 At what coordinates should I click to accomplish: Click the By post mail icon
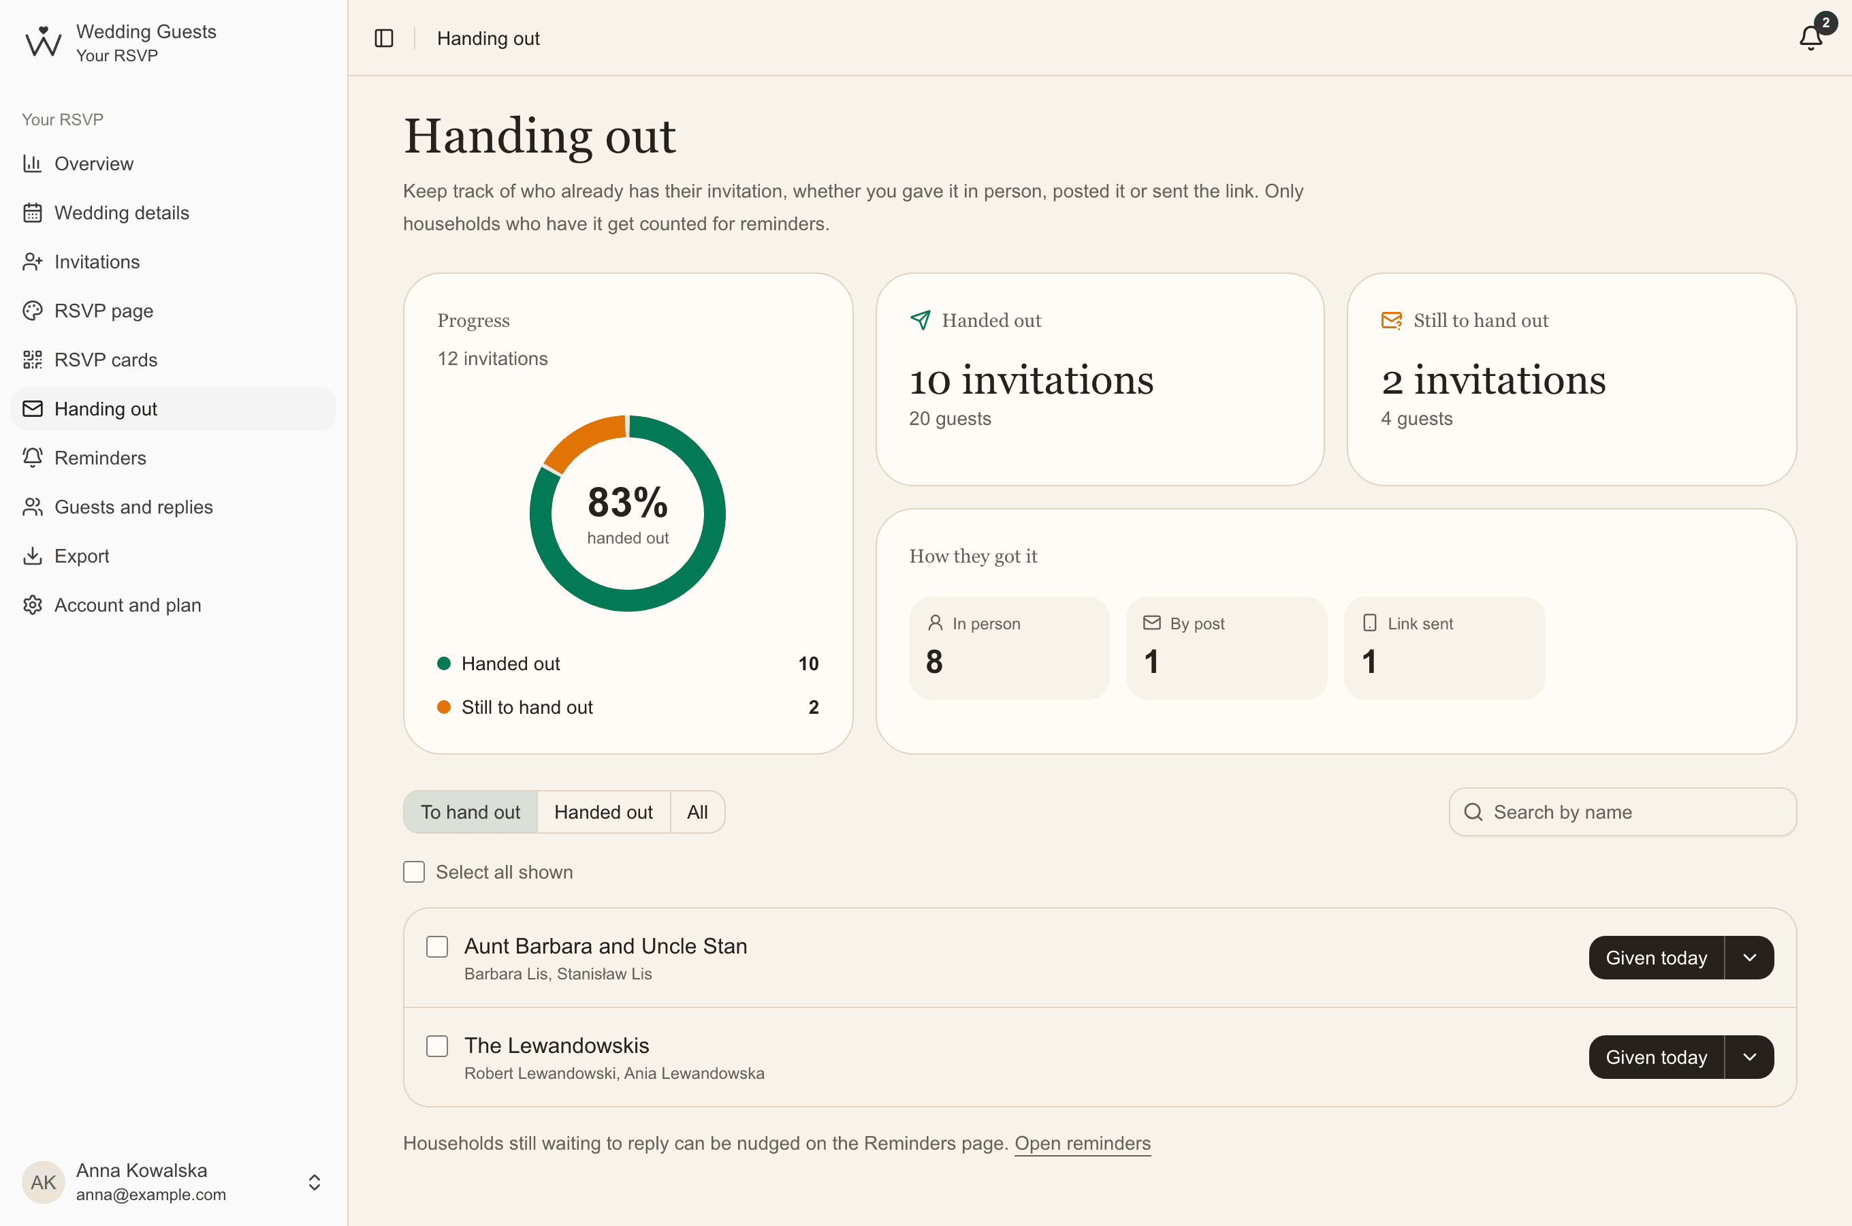(x=1152, y=623)
